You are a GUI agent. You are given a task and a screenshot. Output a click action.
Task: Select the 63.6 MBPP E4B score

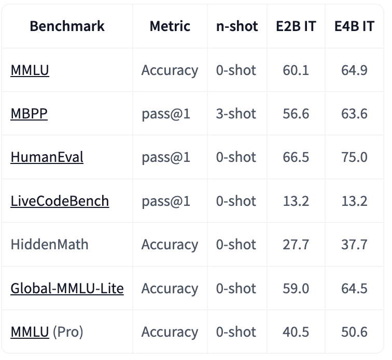click(x=355, y=114)
